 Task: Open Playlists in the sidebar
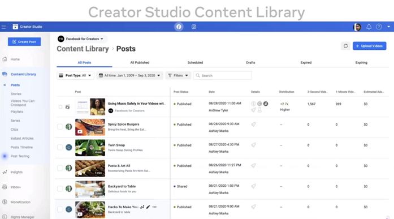(x=17, y=111)
